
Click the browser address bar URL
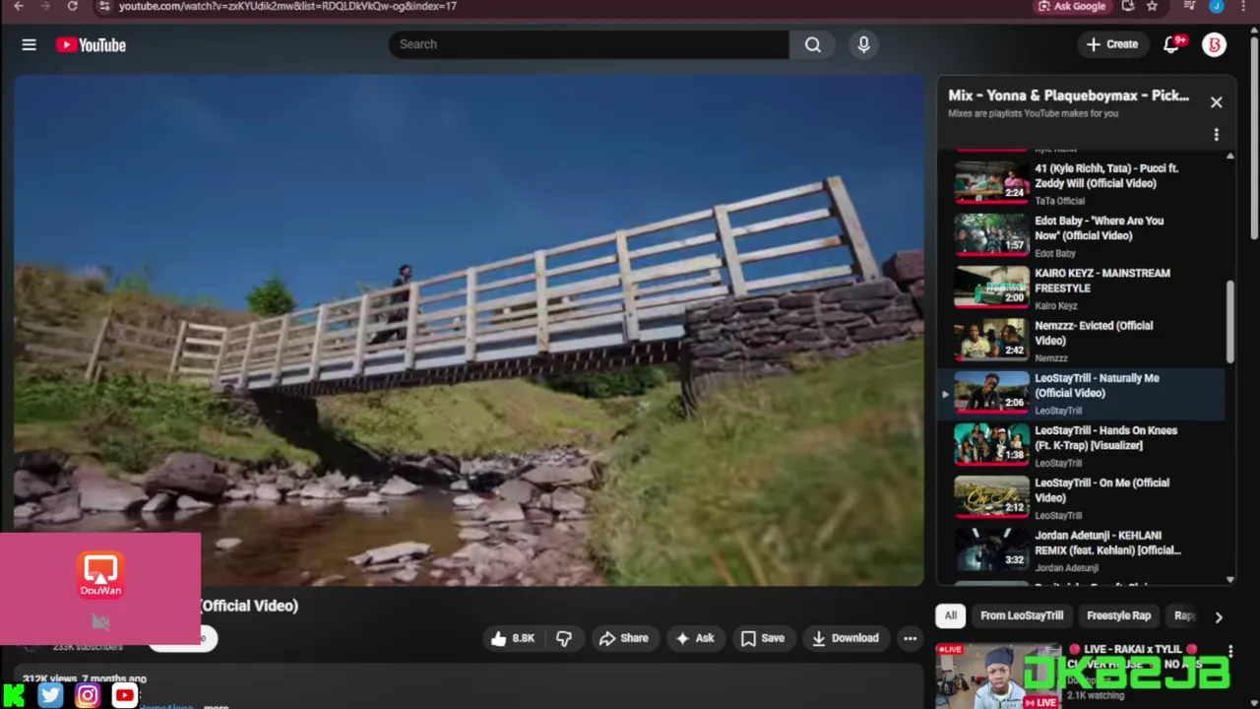pos(287,6)
